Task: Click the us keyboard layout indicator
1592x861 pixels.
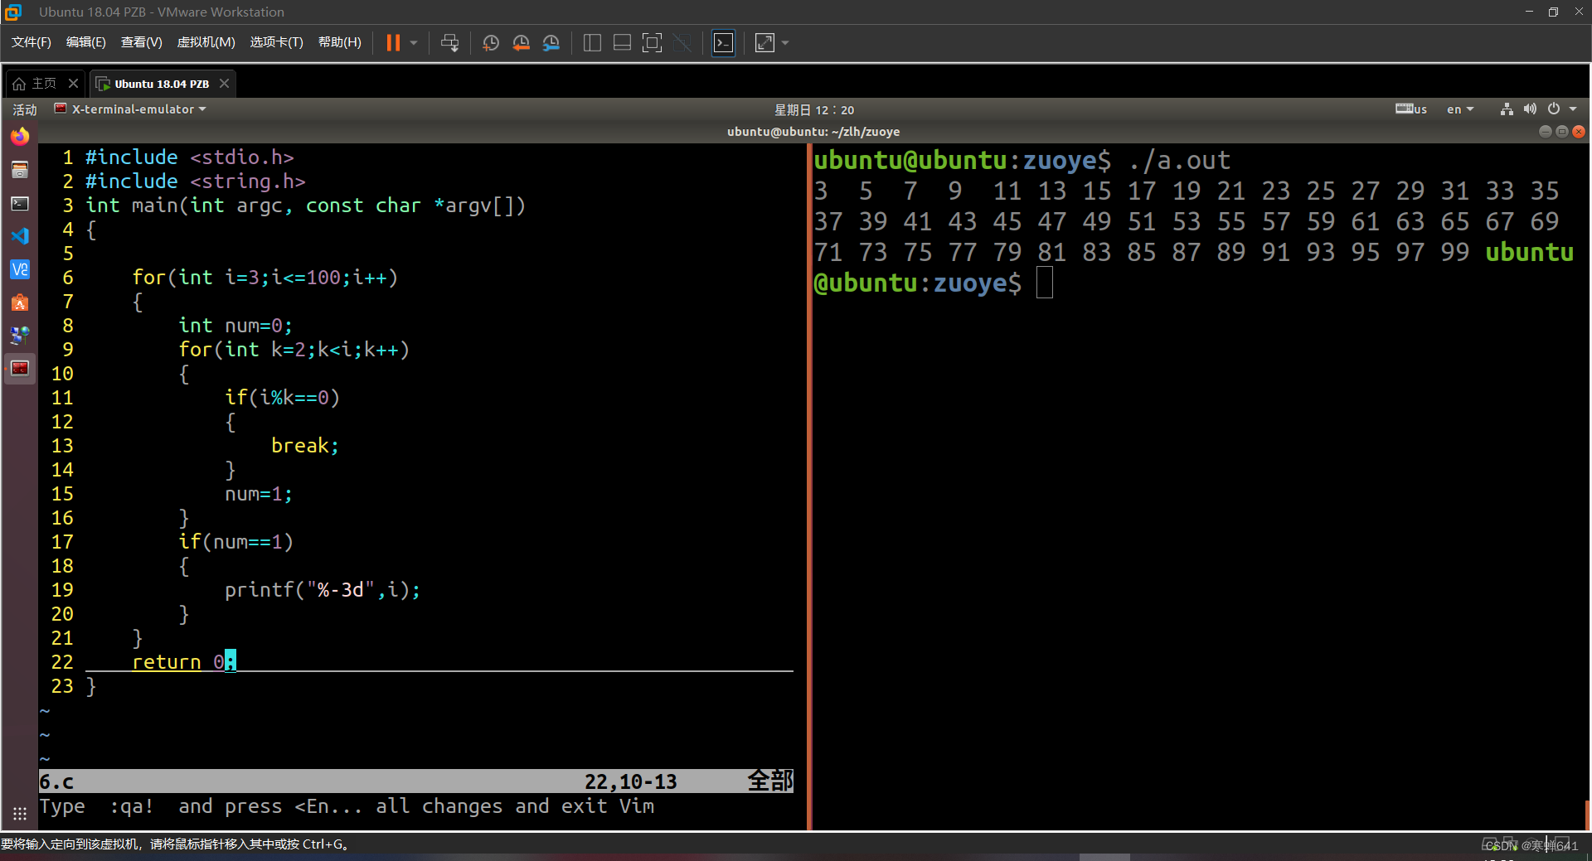Action: (1411, 109)
